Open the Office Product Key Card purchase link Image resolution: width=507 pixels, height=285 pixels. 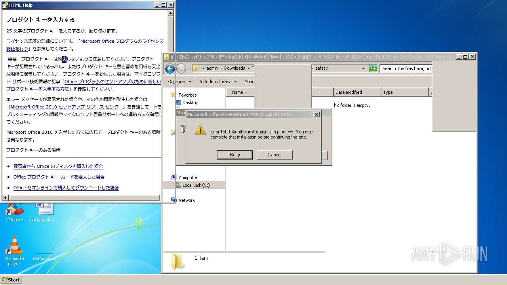[x=59, y=177]
